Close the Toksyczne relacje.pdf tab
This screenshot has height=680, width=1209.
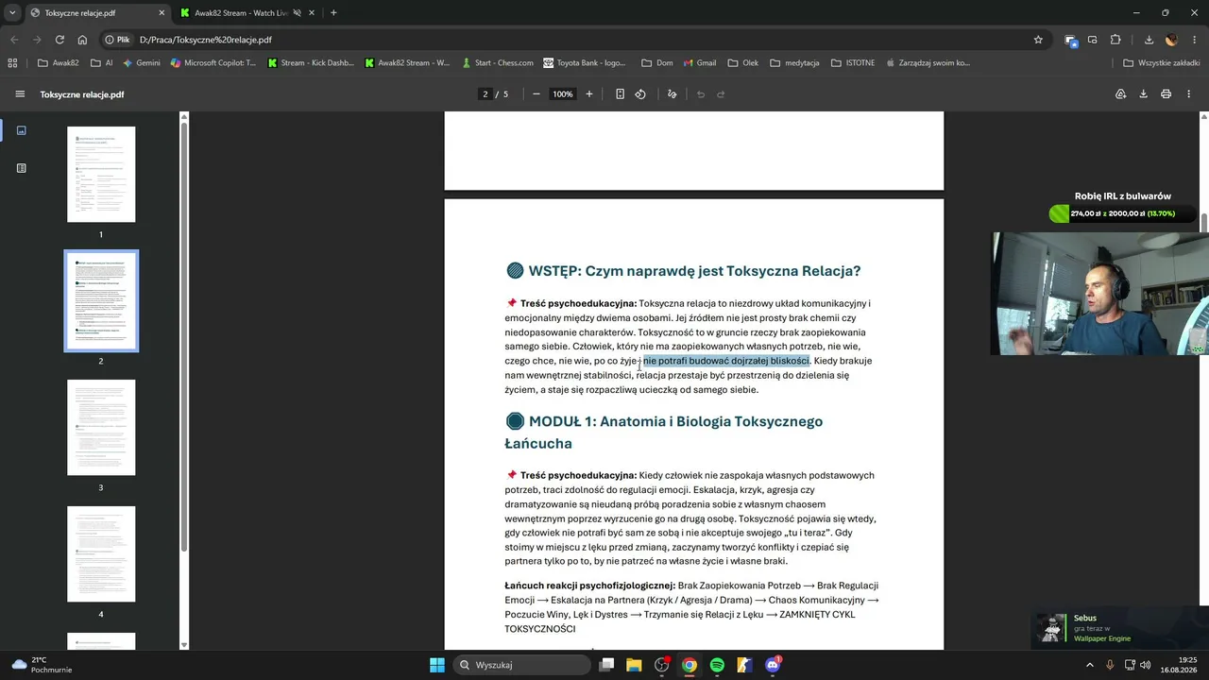click(x=162, y=13)
